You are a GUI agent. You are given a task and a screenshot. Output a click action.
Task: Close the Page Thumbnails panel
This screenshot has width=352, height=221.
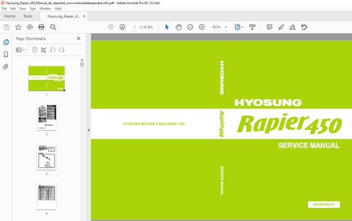coord(78,39)
